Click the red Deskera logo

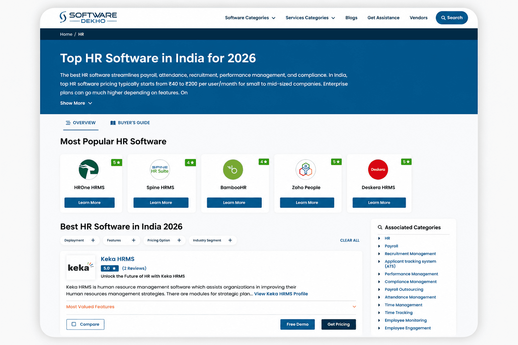point(378,169)
